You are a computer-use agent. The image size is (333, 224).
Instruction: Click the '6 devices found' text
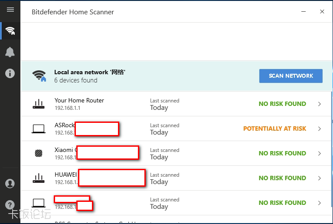coord(76,80)
